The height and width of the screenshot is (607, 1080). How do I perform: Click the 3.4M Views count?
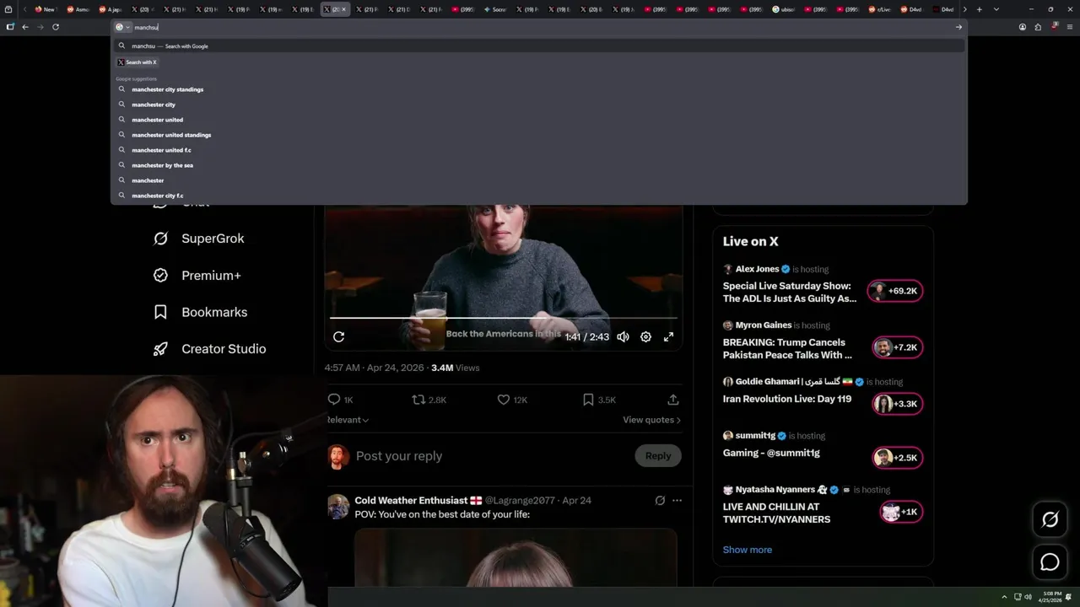[x=455, y=368]
